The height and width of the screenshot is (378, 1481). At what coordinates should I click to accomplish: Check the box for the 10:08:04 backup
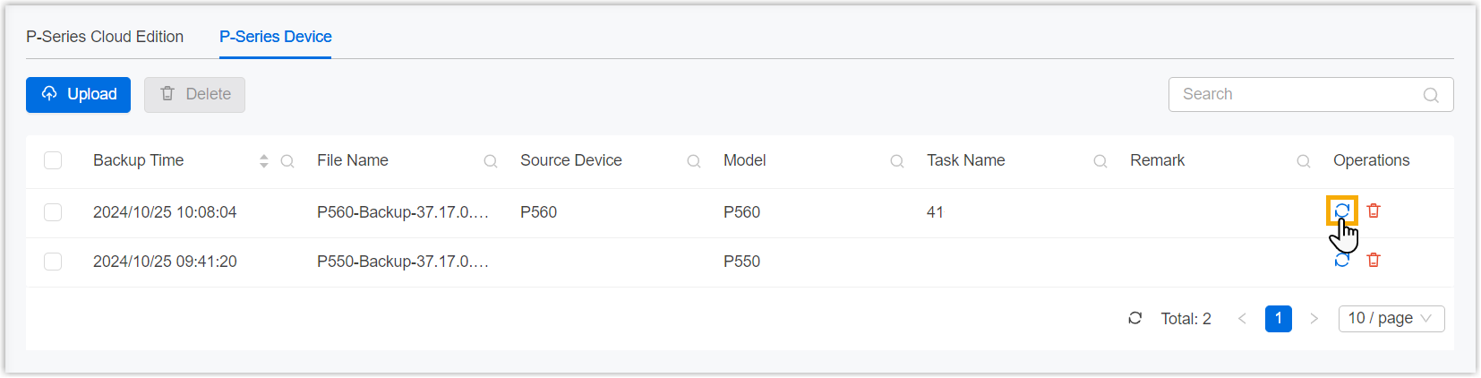[53, 212]
